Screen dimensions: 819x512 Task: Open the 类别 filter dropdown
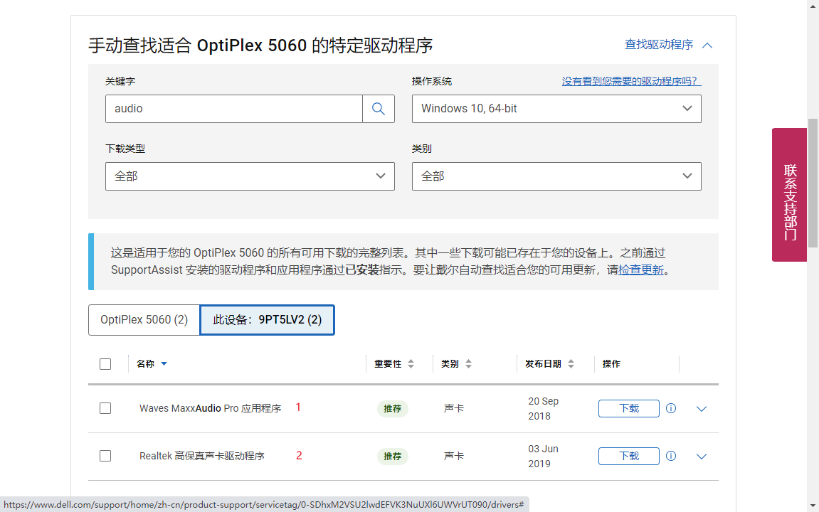point(556,176)
